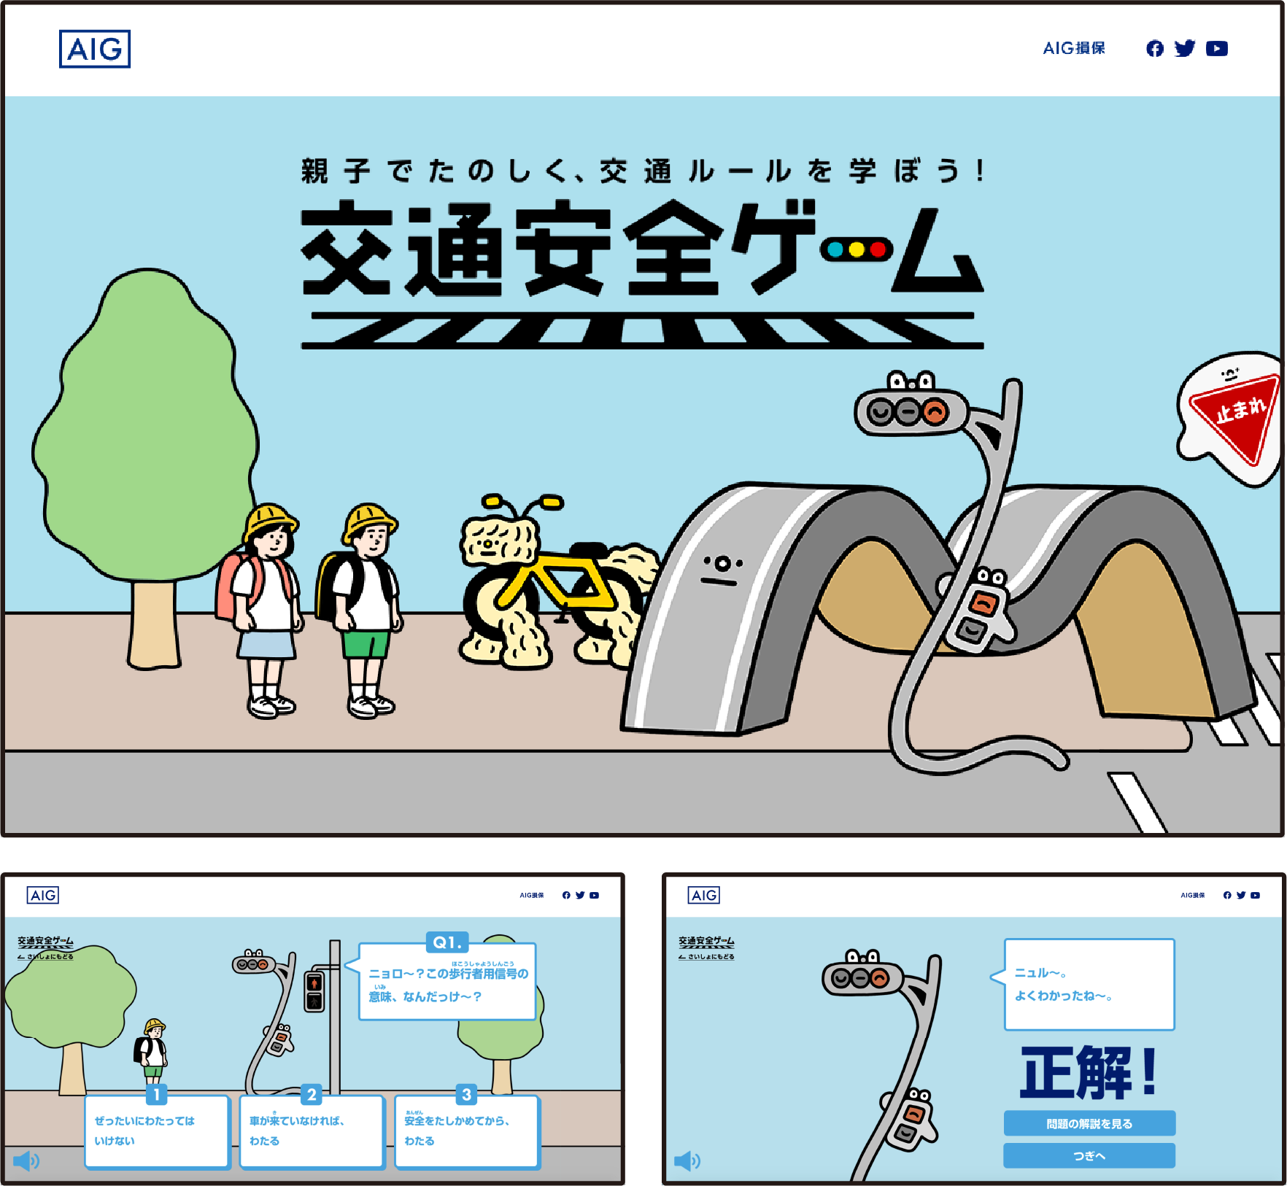The width and height of the screenshot is (1287, 1186).
Task: Click the YouTube icon in the large top header
Action: (1216, 49)
